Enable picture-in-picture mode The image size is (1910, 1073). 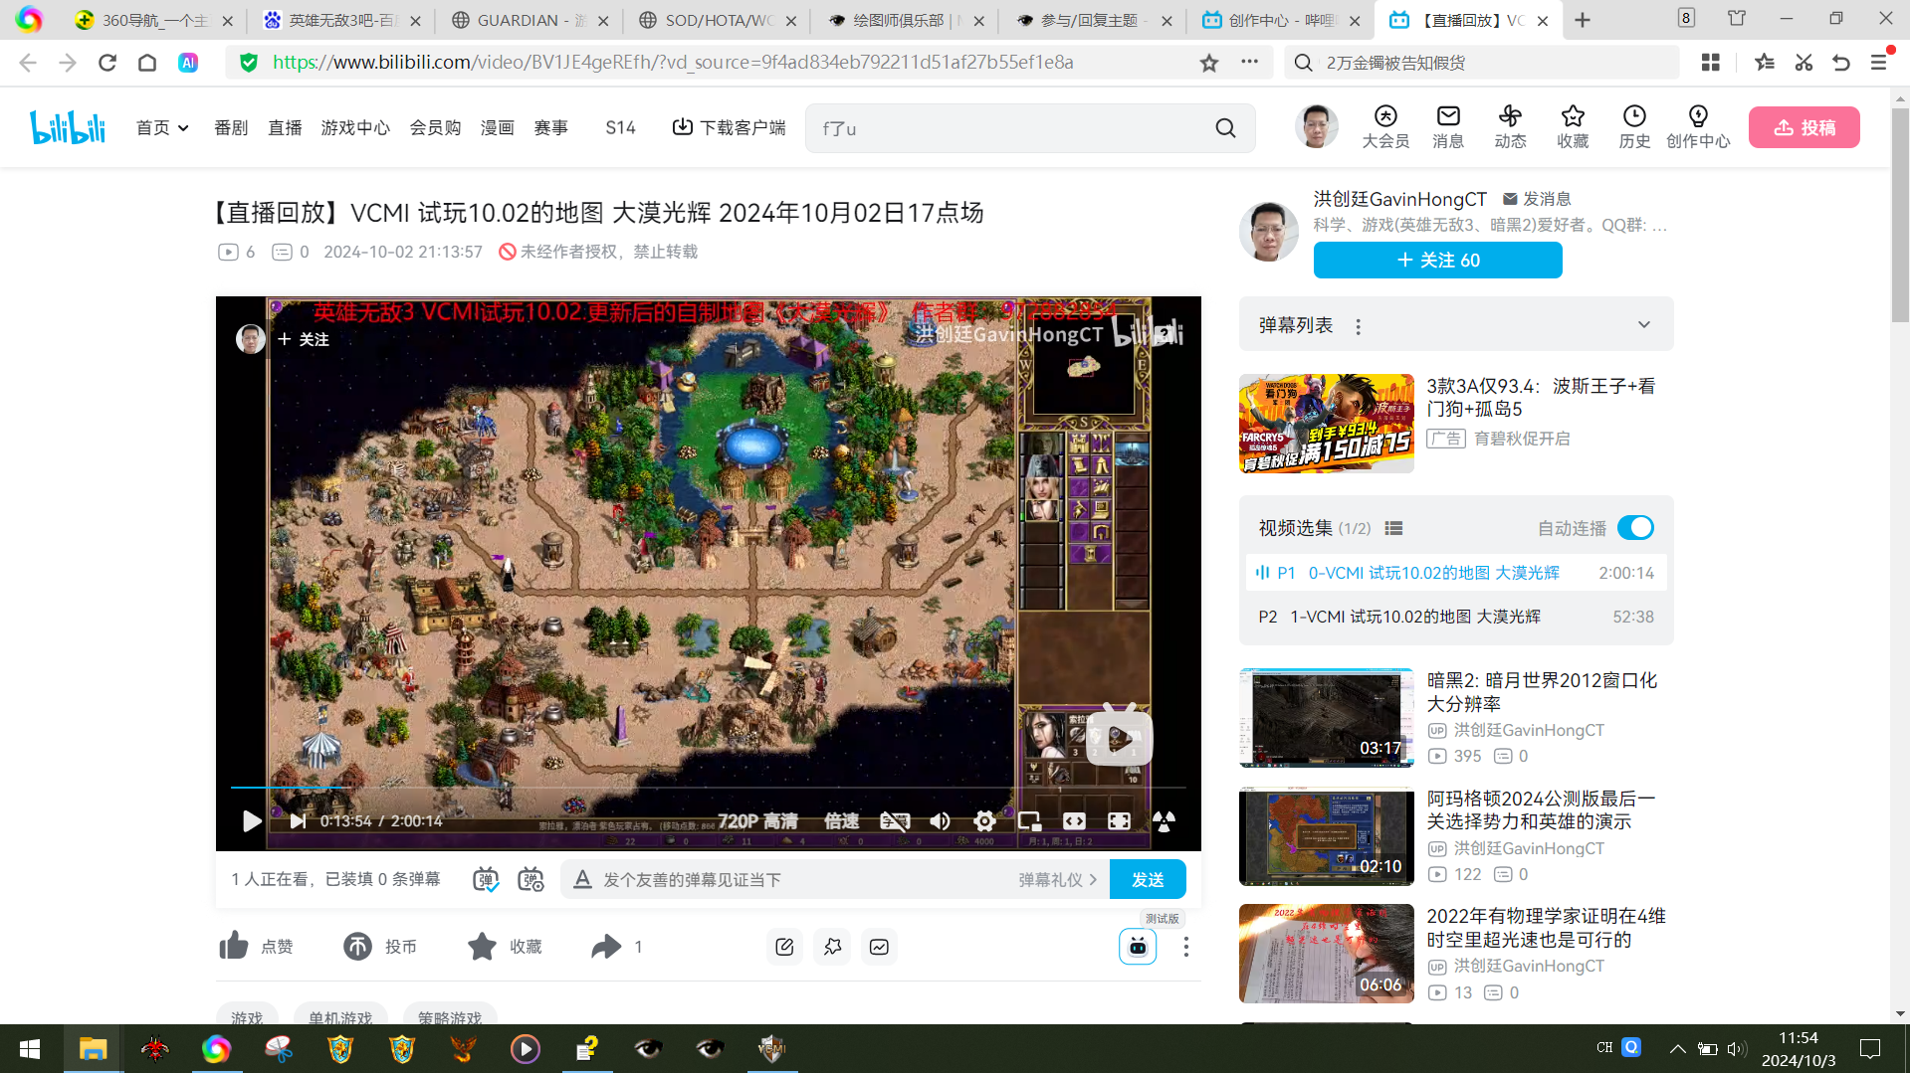coord(1029,821)
